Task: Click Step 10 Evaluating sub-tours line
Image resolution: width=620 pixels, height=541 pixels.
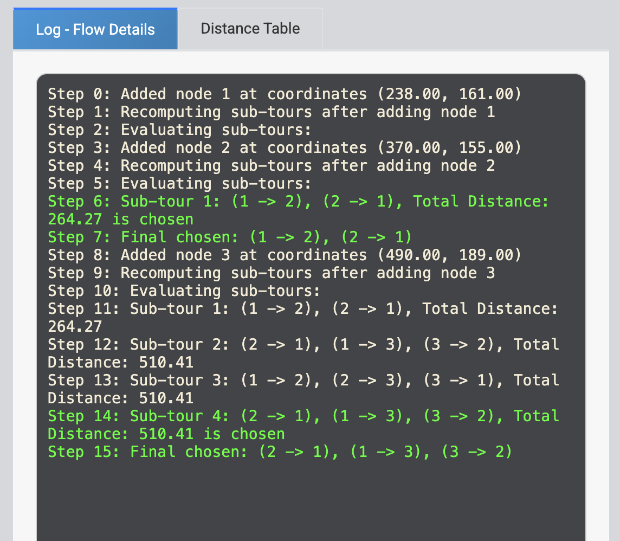Action: [184, 291]
